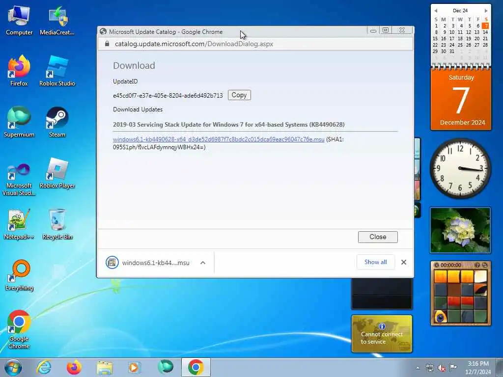This screenshot has height=377, width=503.
Task: Launch Everything search tool shortcut
Action: tap(19, 275)
